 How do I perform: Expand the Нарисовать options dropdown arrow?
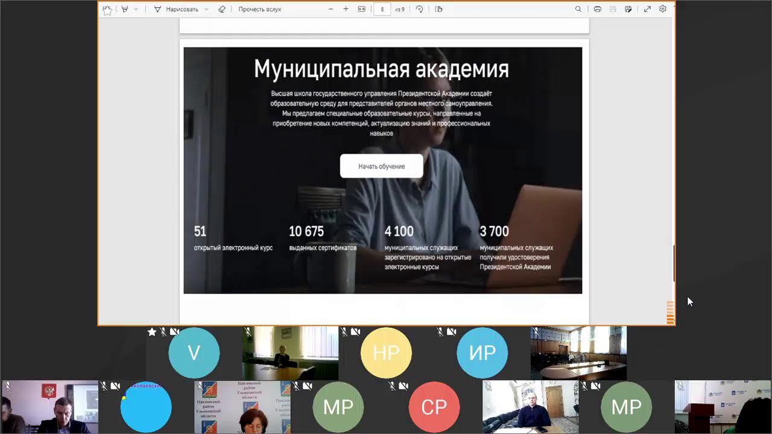[x=206, y=9]
